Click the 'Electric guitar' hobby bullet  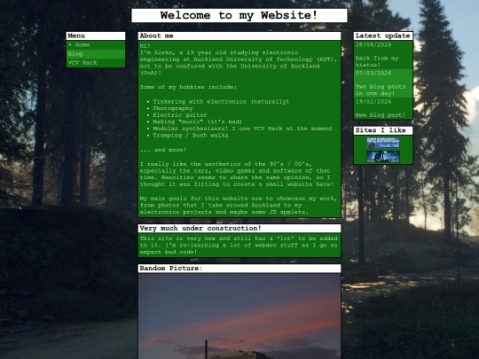tap(179, 115)
